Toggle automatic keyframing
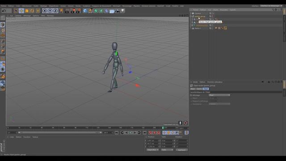This screenshot has height=161, width=286. [x=155, y=133]
